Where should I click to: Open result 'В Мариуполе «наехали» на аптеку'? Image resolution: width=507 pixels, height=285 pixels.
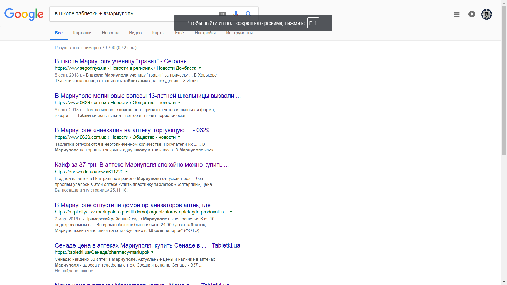(x=132, y=130)
